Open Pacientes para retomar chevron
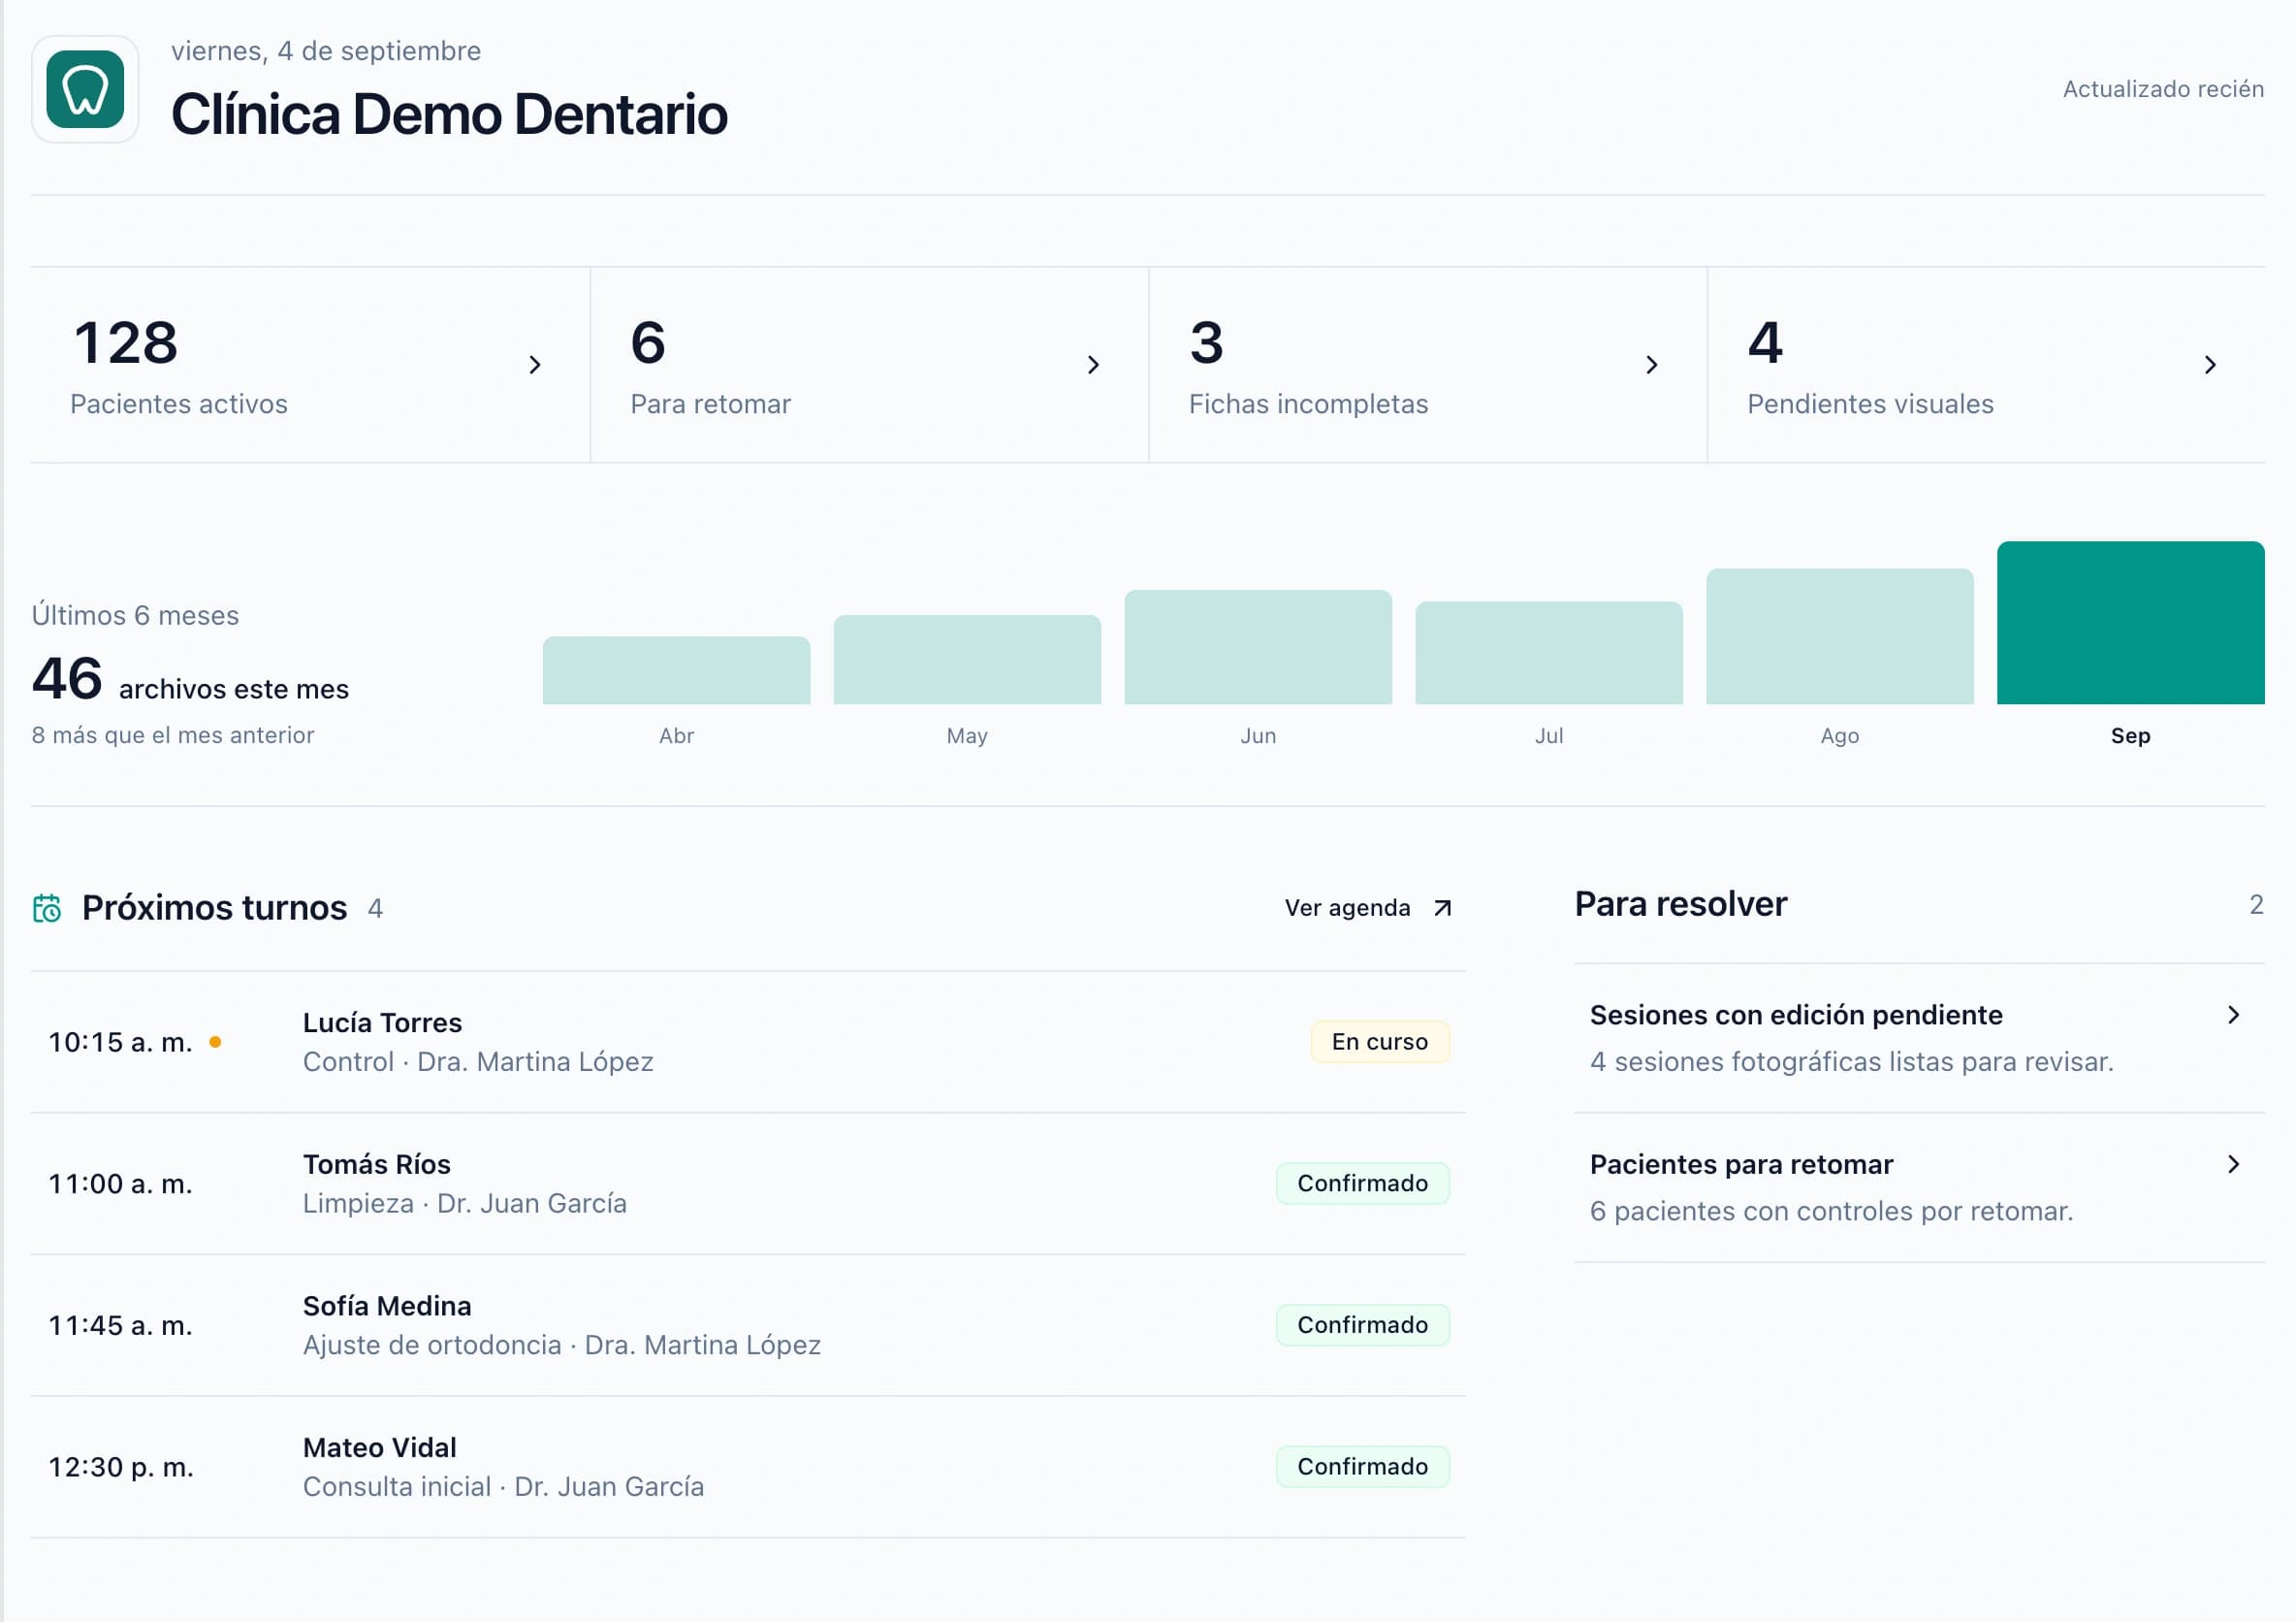This screenshot has width=2296, height=1622. [x=2233, y=1164]
